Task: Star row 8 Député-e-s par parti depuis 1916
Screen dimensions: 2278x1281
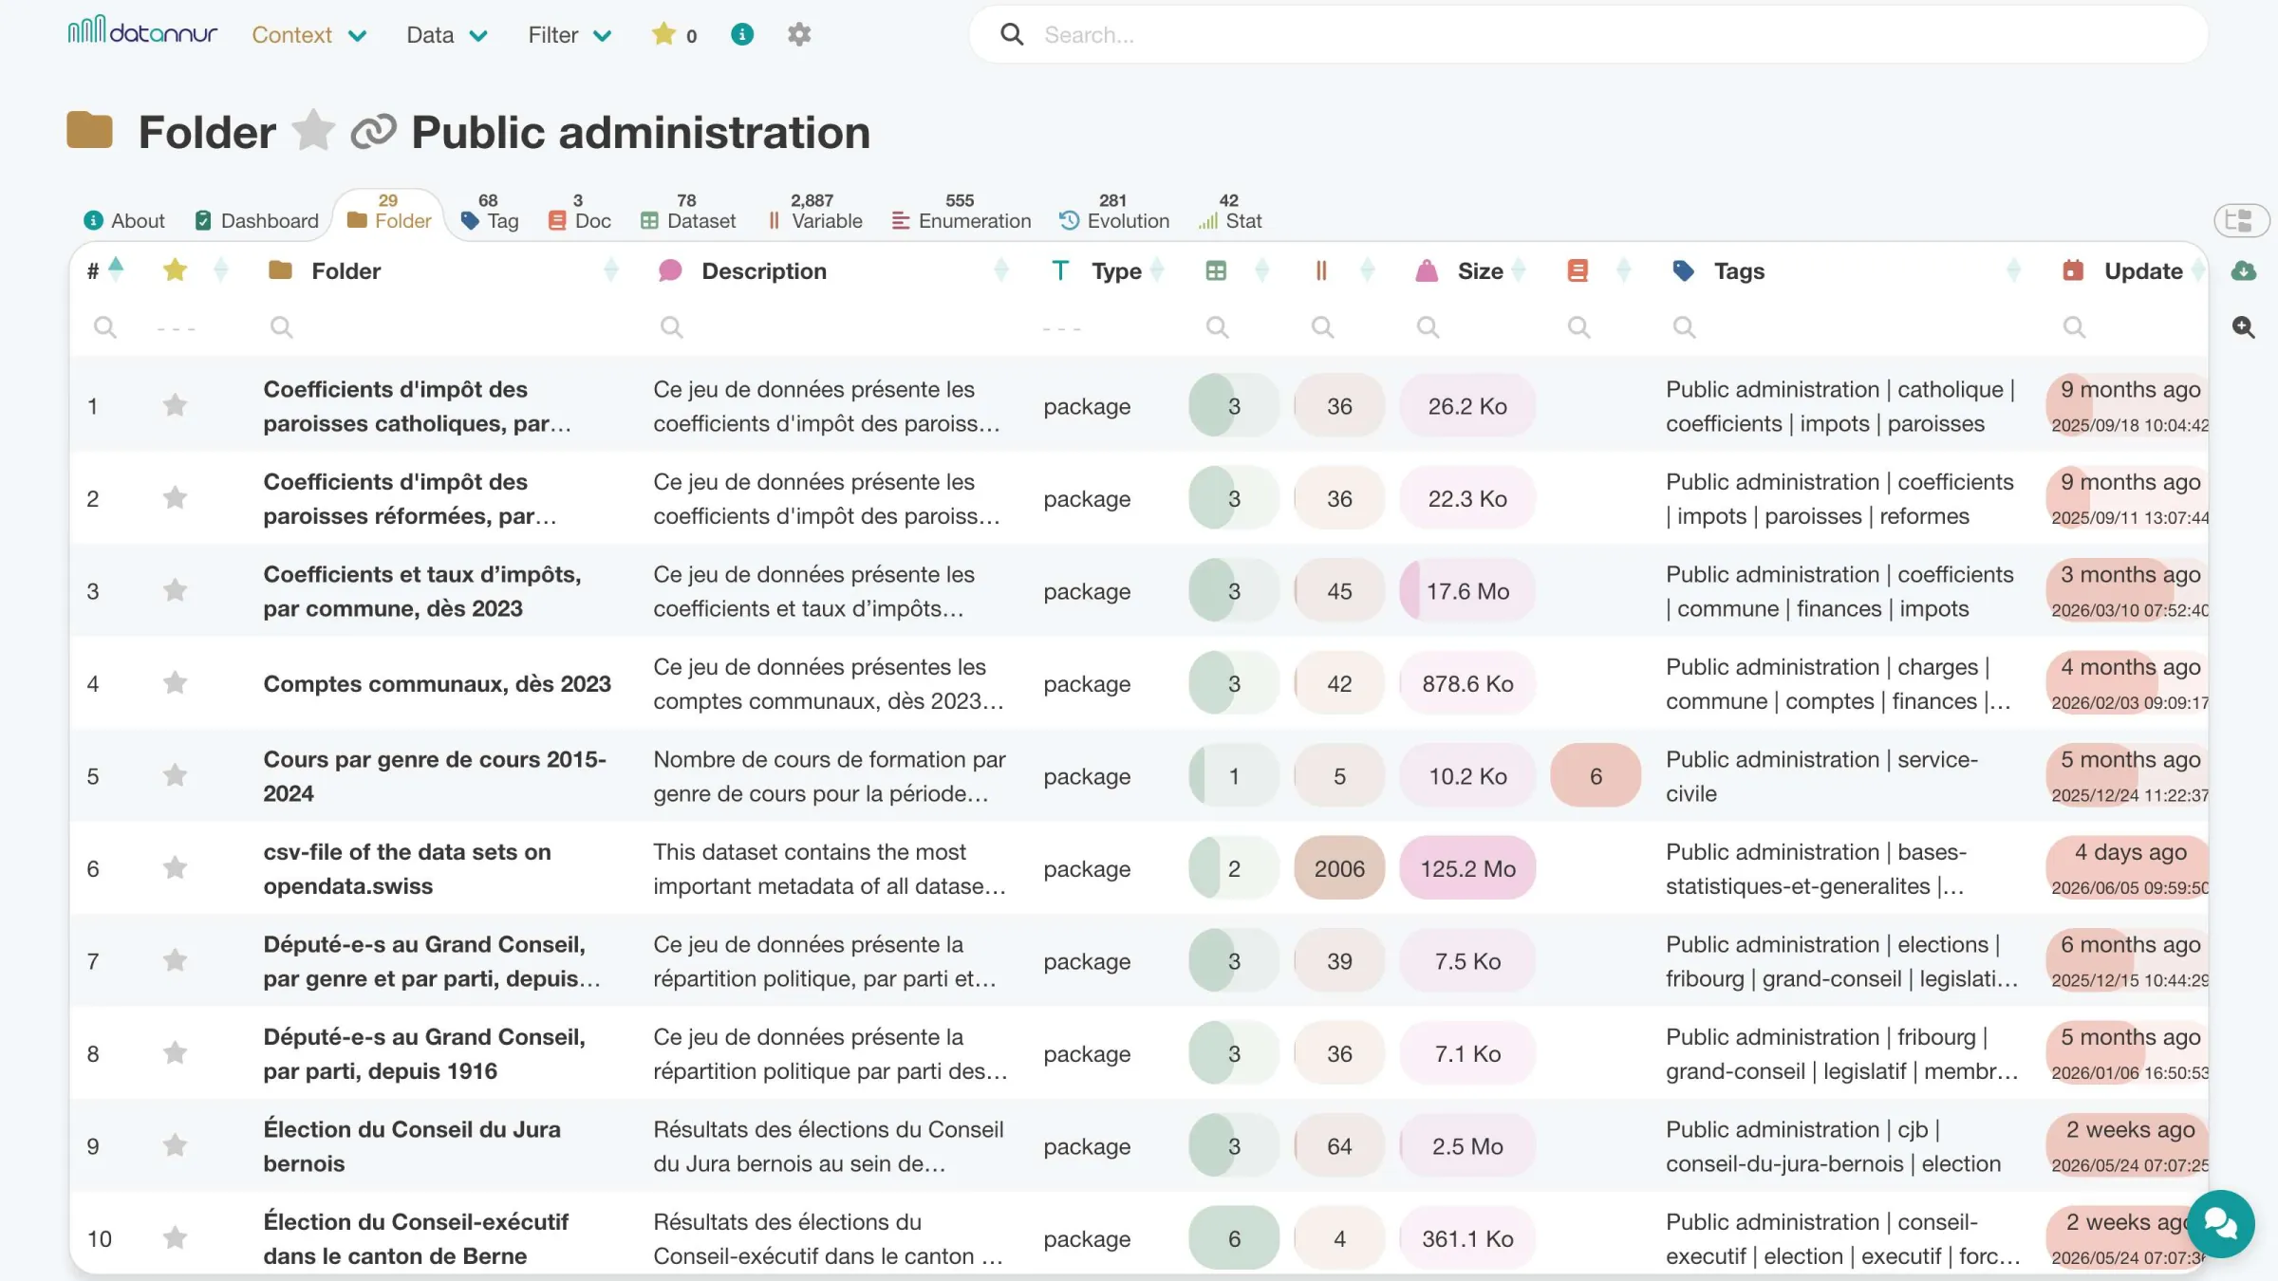Action: [x=175, y=1053]
